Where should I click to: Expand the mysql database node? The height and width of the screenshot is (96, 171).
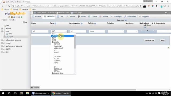click(x=2, y=43)
